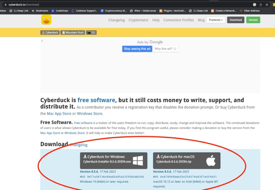Open the Wine – Valdecuevas bookmark

(x=143, y=11)
